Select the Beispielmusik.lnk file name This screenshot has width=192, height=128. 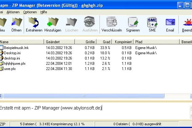pyautogui.click(x=16, y=48)
